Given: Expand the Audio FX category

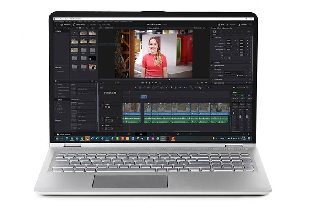Looking at the screenshot, I should 56,109.
